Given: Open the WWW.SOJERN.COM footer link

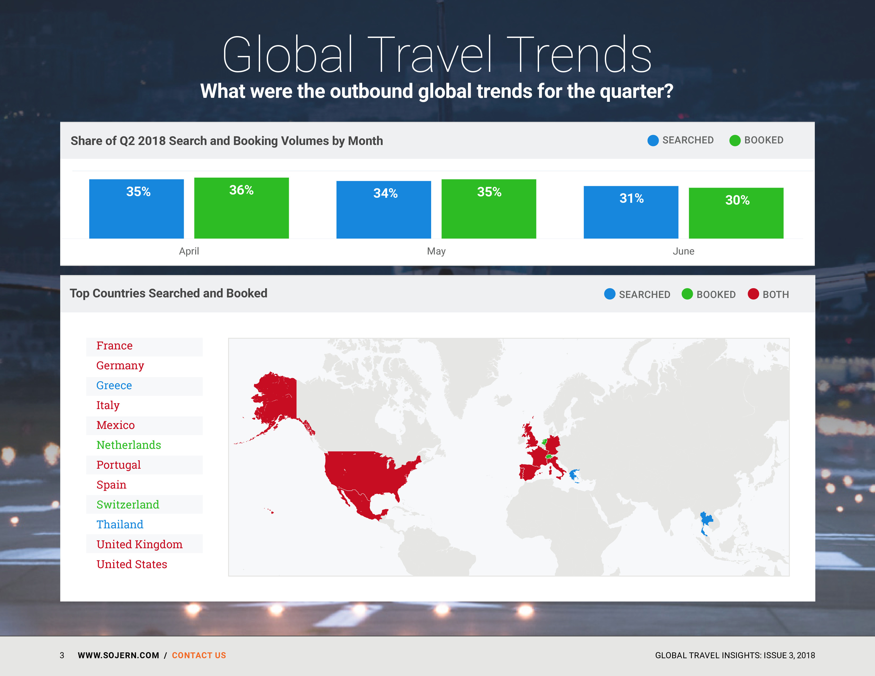Looking at the screenshot, I should coord(118,655).
